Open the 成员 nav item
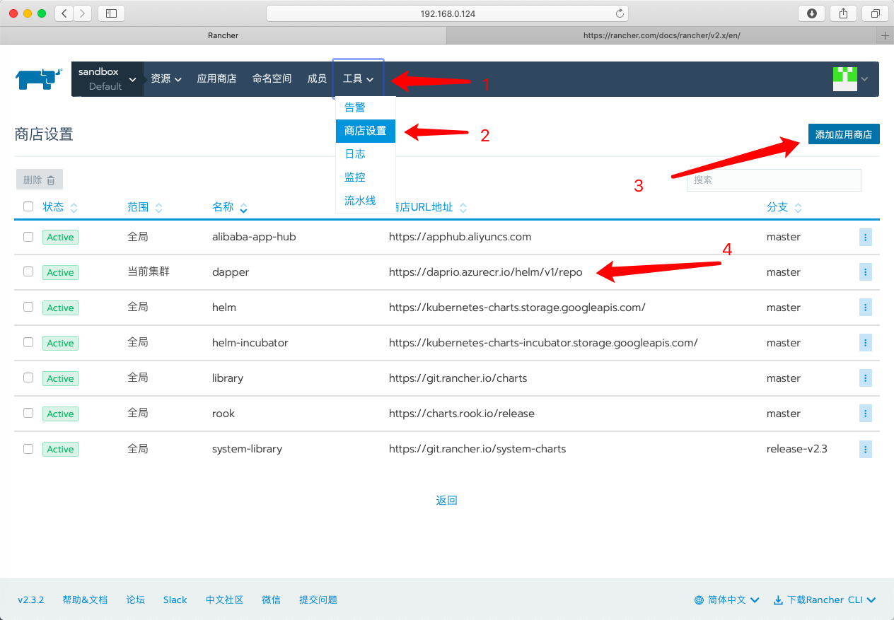This screenshot has width=894, height=620. [317, 79]
